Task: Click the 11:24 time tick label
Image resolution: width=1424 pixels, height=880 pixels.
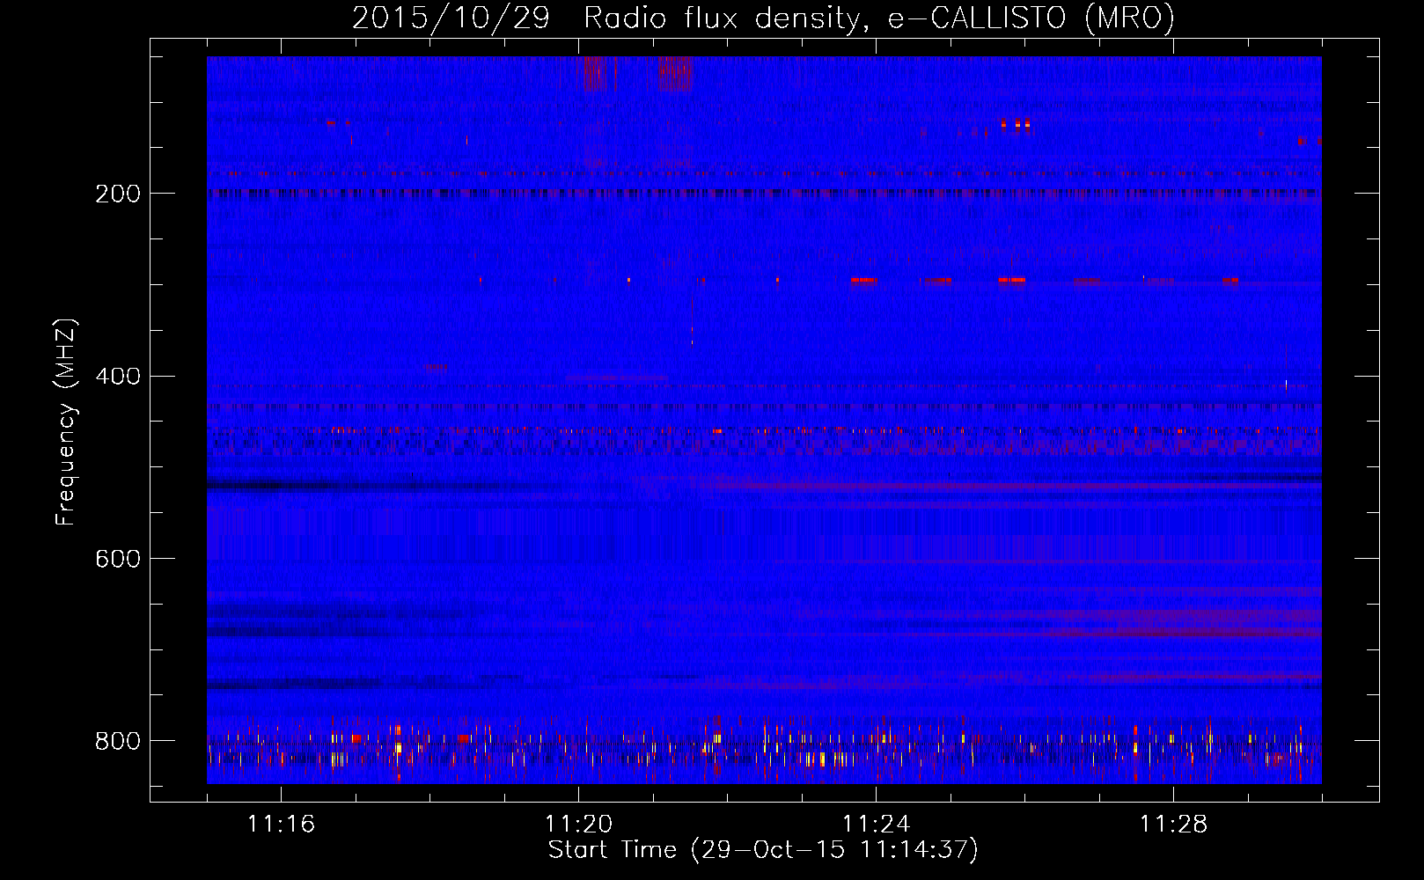Action: click(876, 825)
